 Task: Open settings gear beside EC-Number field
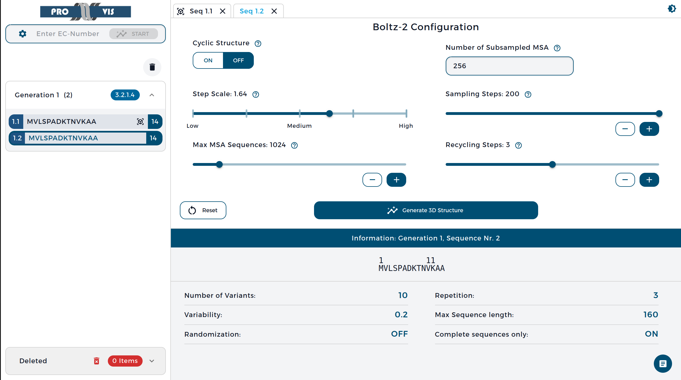23,34
